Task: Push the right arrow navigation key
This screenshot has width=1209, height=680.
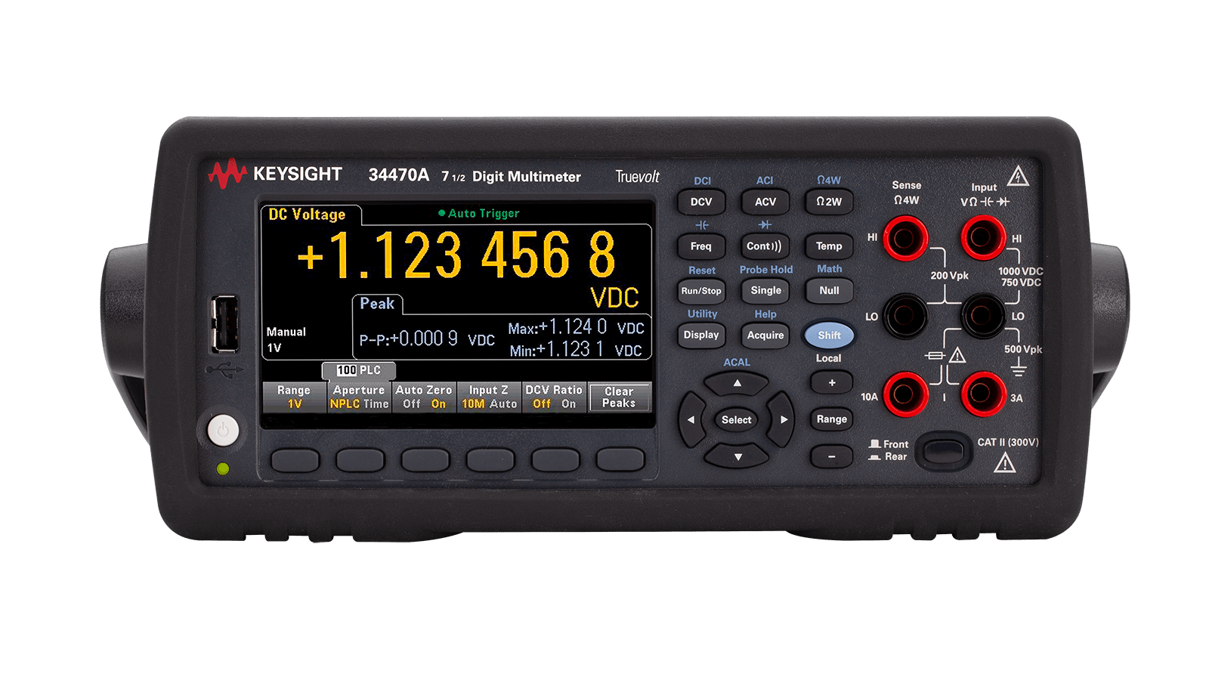Action: pos(784,419)
